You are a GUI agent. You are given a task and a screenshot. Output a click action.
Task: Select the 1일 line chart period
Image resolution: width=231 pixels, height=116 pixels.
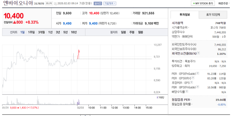[22, 32]
